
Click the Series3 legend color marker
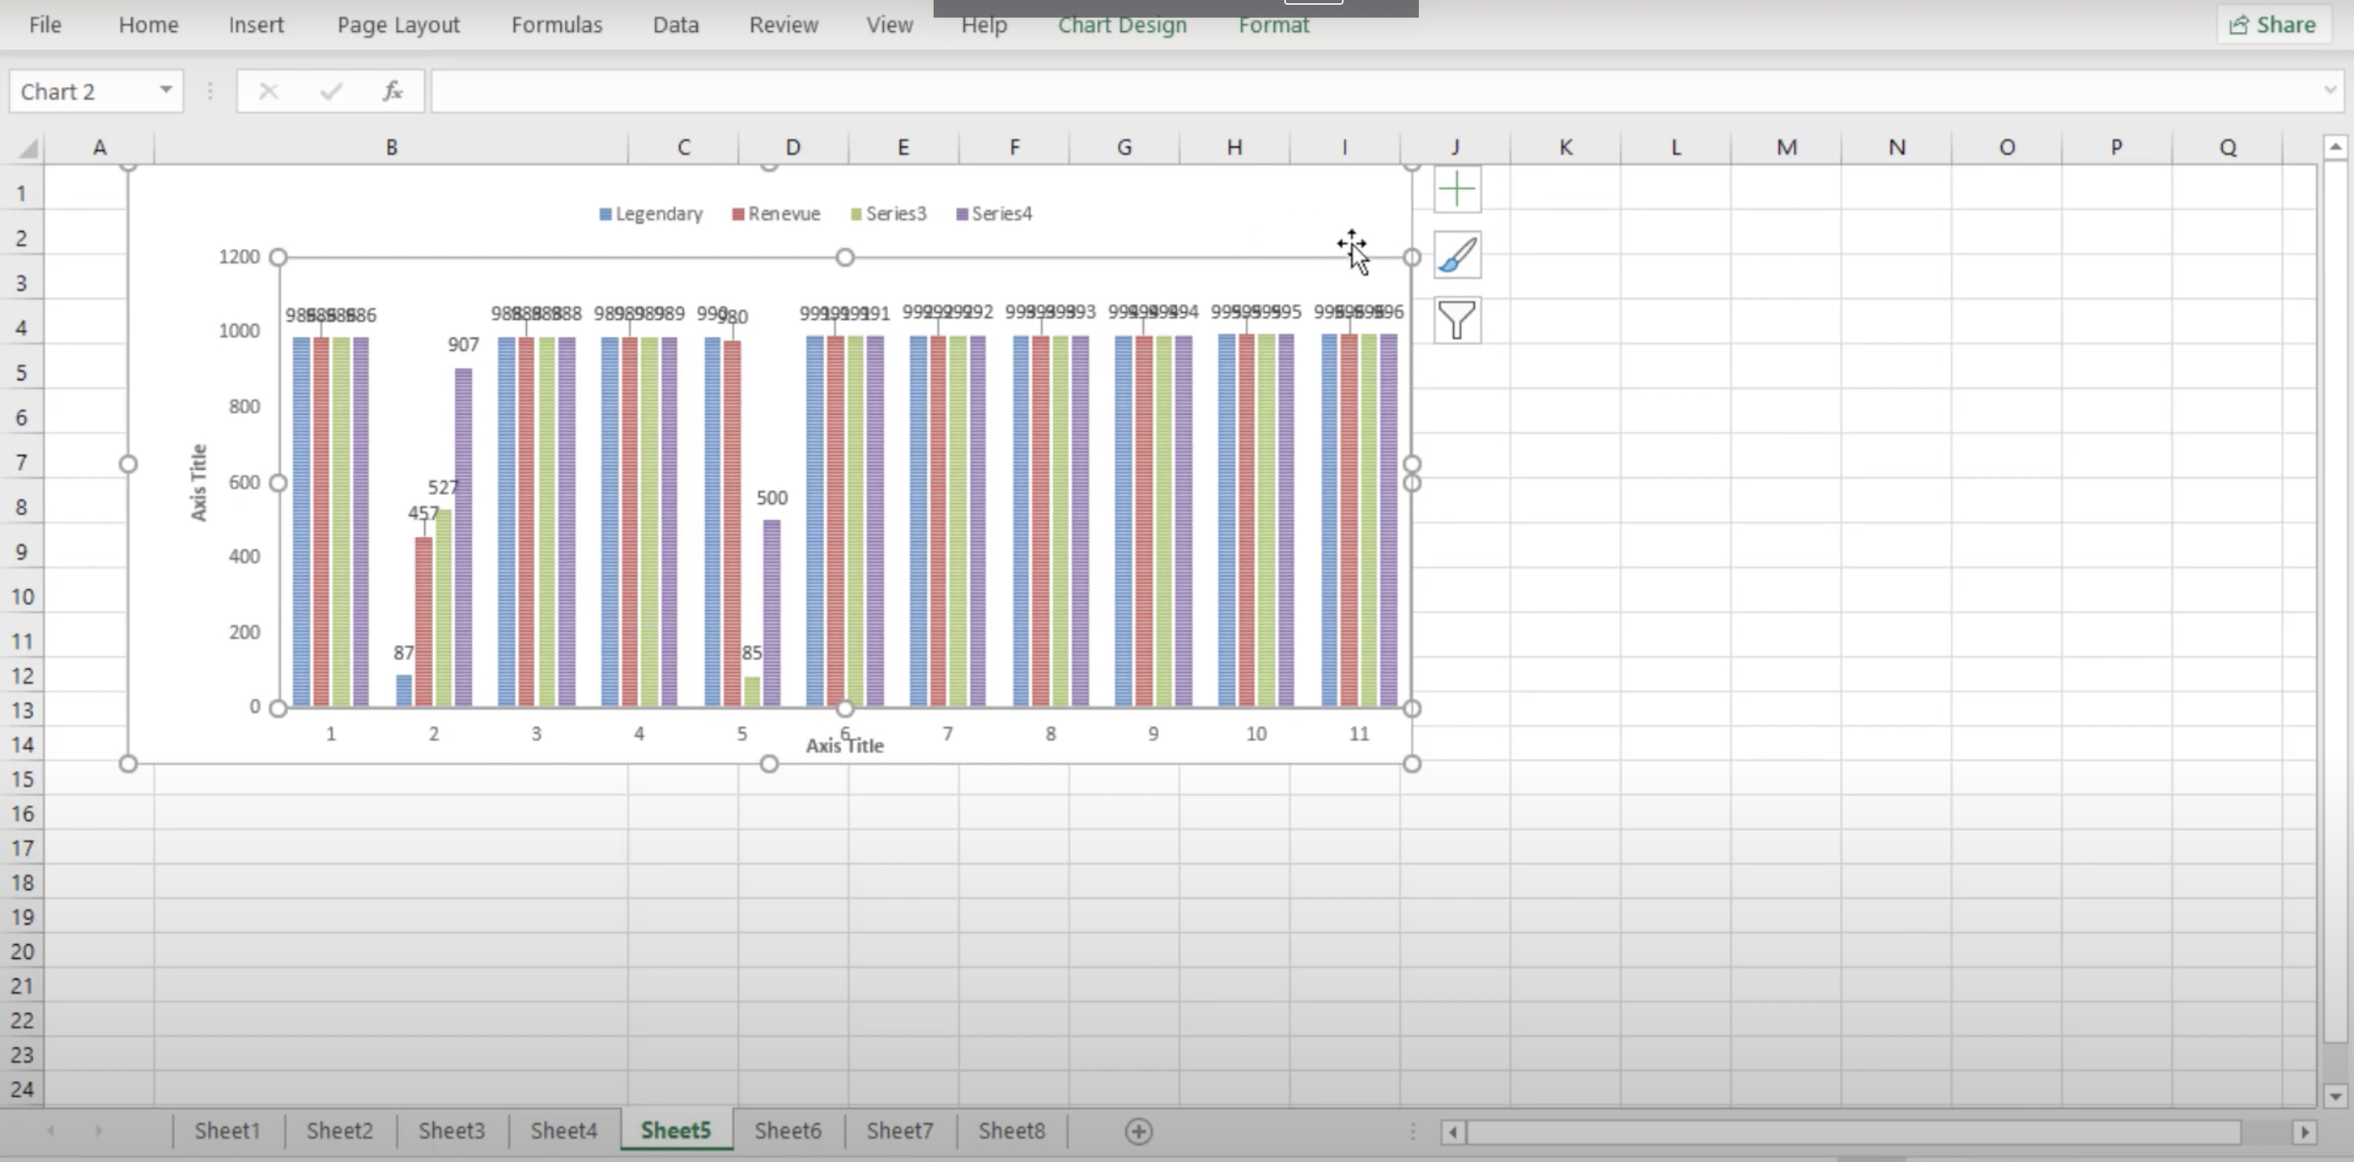[x=855, y=214]
